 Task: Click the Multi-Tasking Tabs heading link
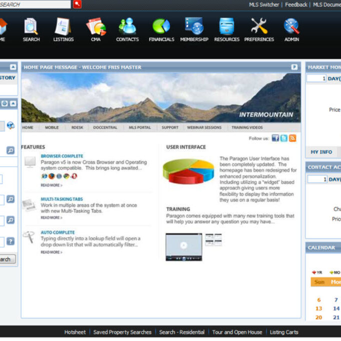(62, 199)
